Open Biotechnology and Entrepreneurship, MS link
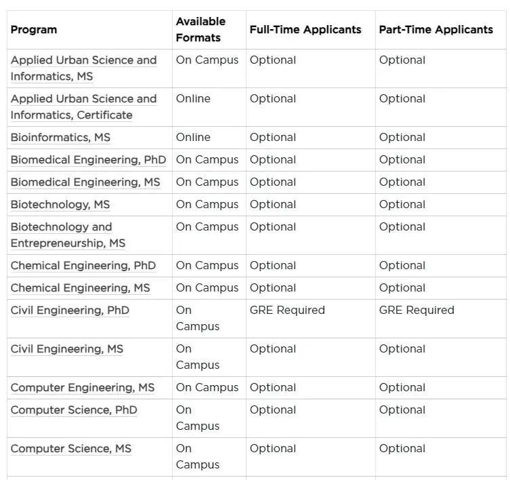 [68, 235]
